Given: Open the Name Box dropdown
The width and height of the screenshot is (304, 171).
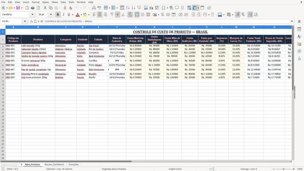Looking at the screenshot, I should 25,22.
